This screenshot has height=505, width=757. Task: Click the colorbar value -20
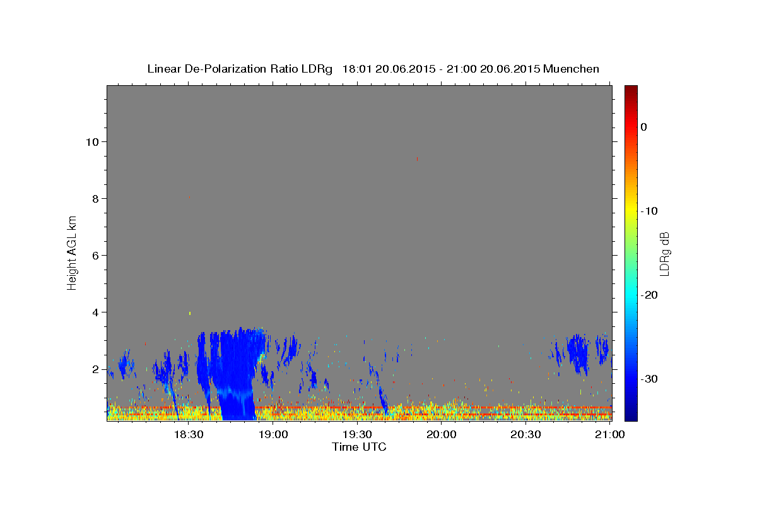pyautogui.click(x=649, y=295)
